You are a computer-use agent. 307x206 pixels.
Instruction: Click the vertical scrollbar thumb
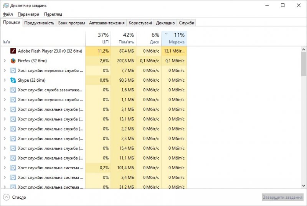point(304,64)
